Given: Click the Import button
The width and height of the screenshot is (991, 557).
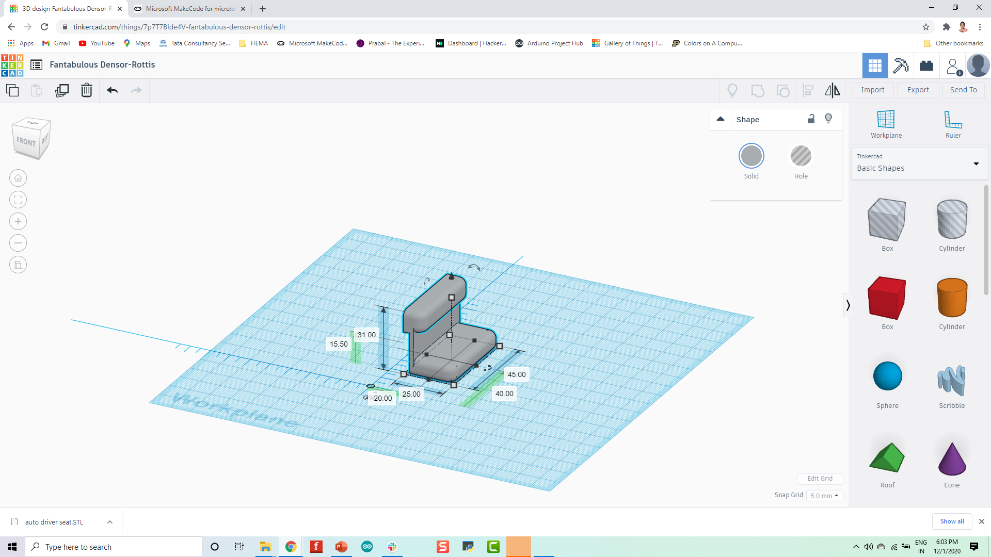Looking at the screenshot, I should pyautogui.click(x=873, y=89).
